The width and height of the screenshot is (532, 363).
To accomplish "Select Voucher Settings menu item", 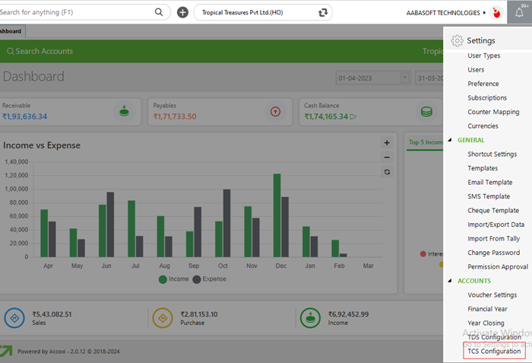I will click(x=492, y=295).
